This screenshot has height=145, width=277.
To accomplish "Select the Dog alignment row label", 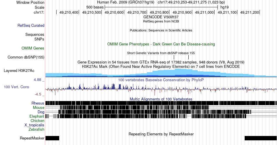I will point(41,112).
